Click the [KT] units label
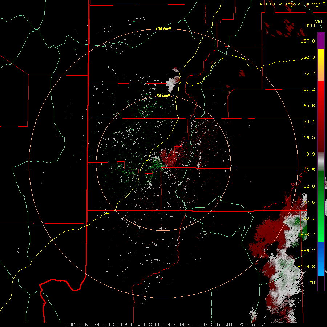The image size is (327, 327). pyautogui.click(x=310, y=25)
